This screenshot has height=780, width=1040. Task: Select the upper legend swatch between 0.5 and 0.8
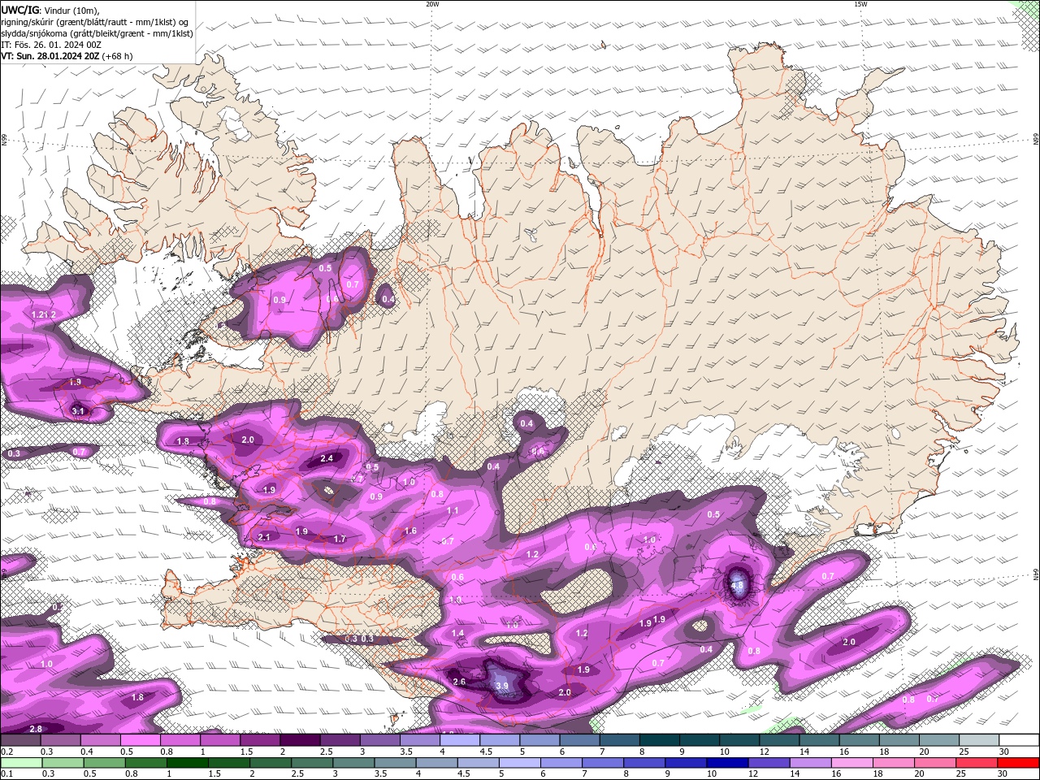pyautogui.click(x=140, y=740)
